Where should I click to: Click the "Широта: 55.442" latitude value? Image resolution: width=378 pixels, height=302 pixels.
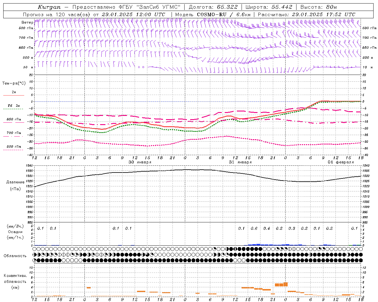pyautogui.click(x=269, y=7)
